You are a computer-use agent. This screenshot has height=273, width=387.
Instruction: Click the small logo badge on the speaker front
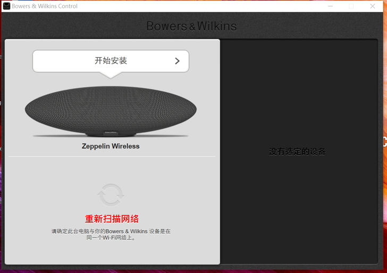111,131
